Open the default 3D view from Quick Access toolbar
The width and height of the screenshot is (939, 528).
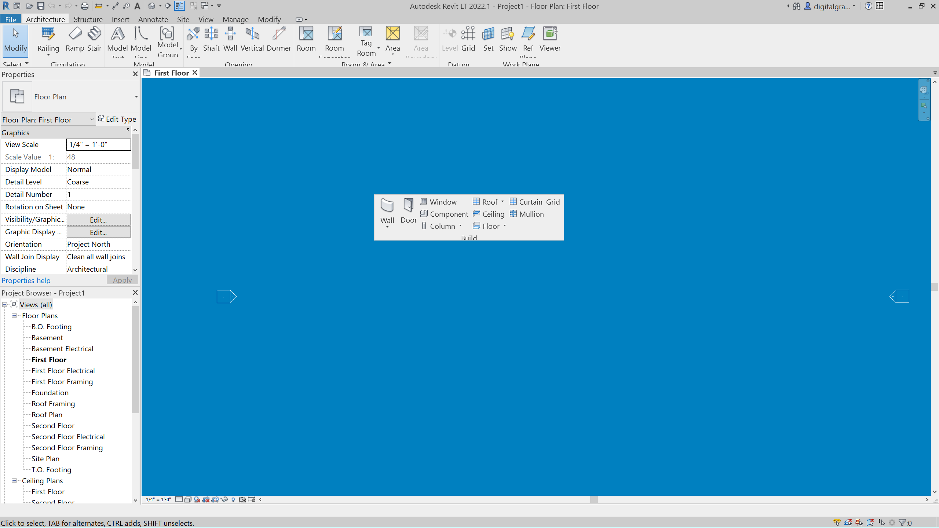pos(151,5)
